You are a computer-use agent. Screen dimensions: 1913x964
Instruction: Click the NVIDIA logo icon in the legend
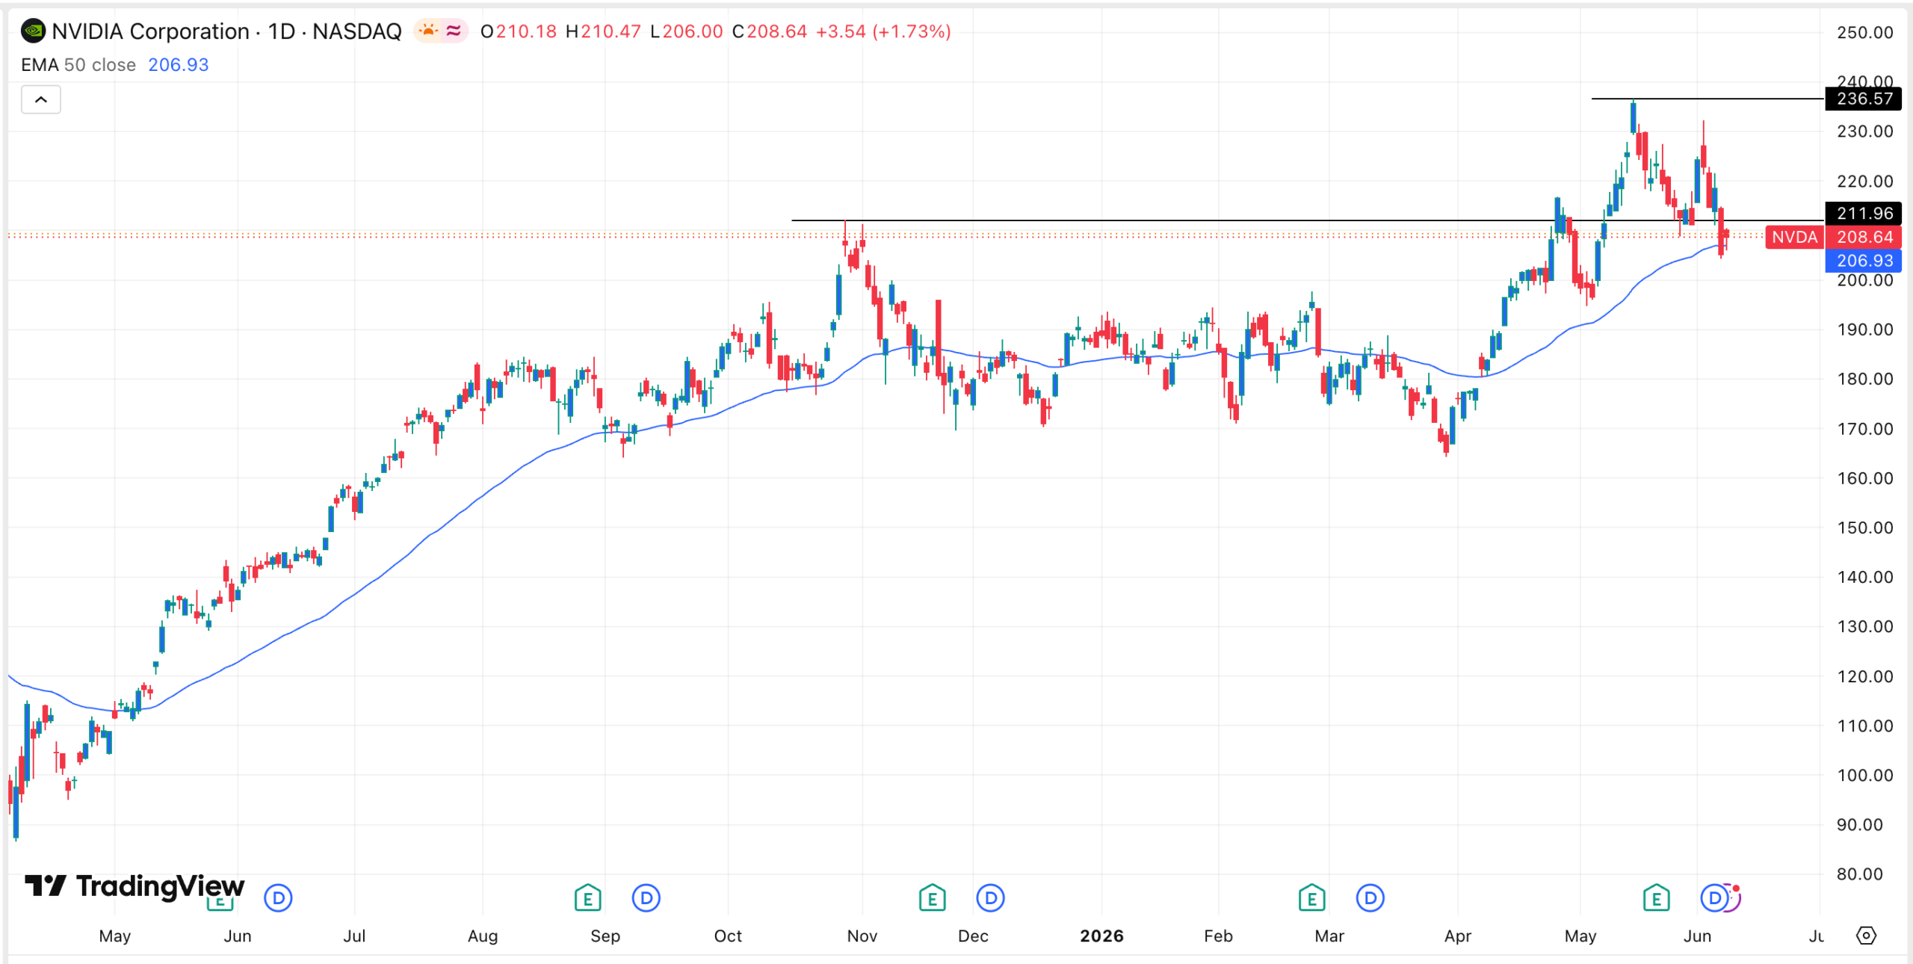(x=33, y=31)
